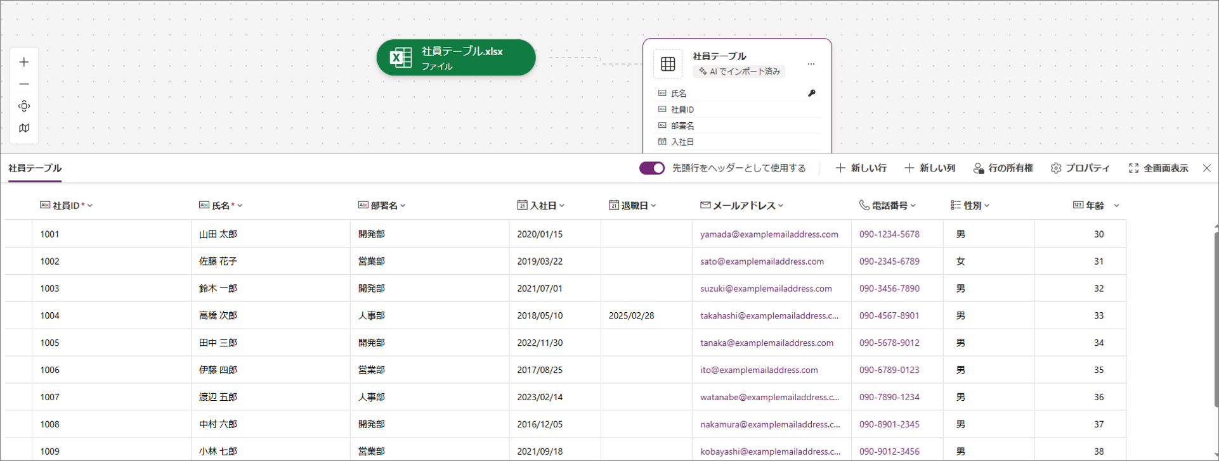
Task: Click the key icon next to 氏名
Action: (x=812, y=93)
